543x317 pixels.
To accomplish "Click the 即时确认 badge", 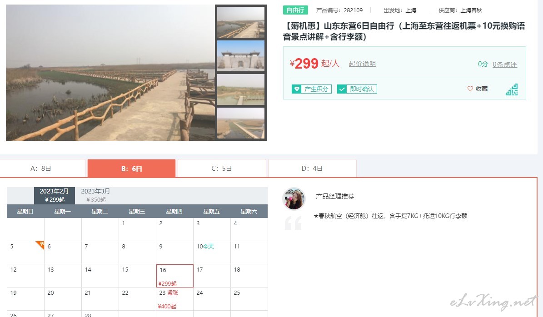I will (x=357, y=89).
